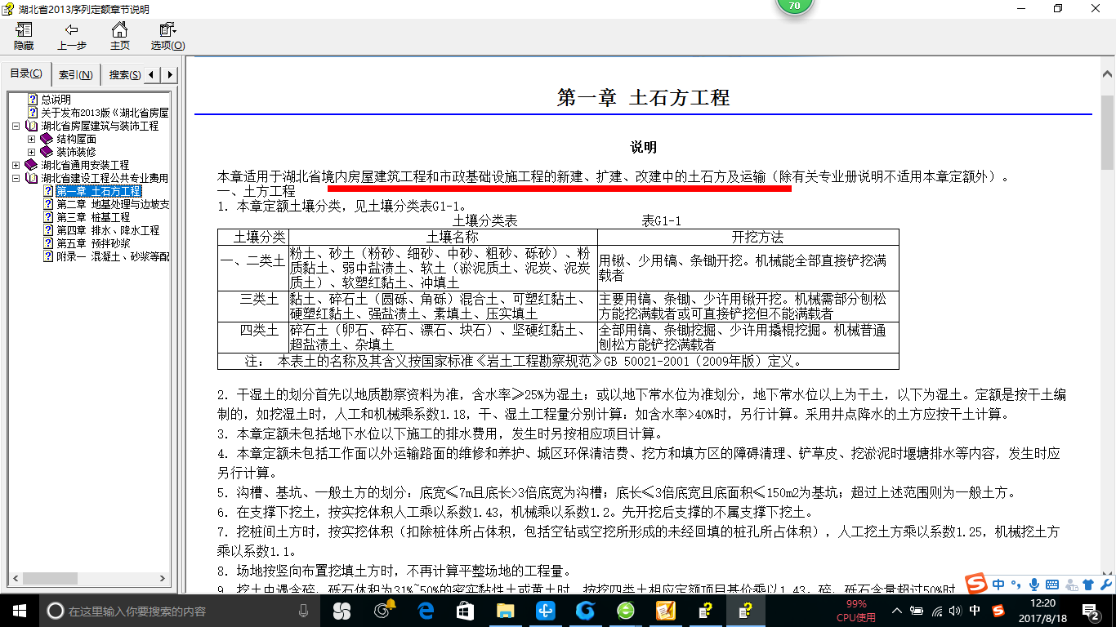Select the 湖北省房屋建筑与装饰工程 book
This screenshot has width=1116, height=627.
coord(100,126)
